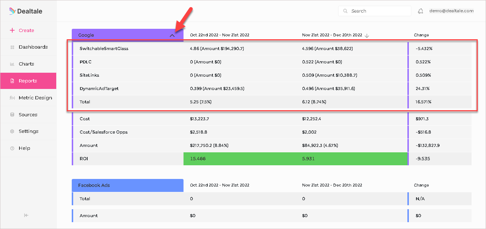Click ROI change value -9.535
The height and width of the screenshot is (229, 486).
[423, 159]
